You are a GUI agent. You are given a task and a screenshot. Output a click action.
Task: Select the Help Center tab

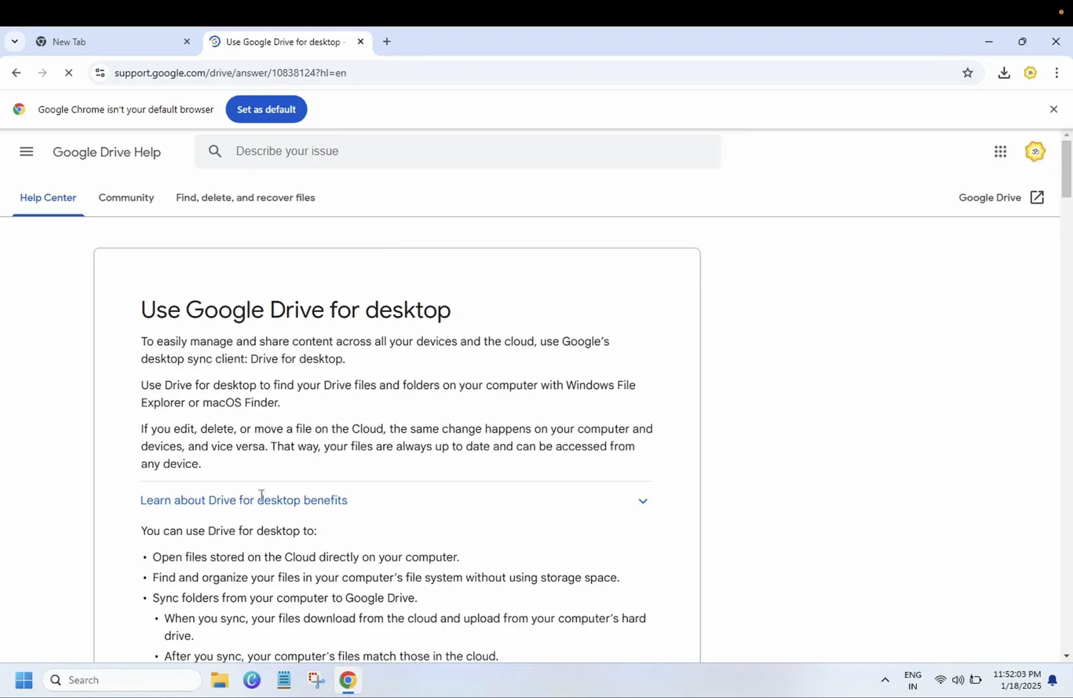point(48,198)
